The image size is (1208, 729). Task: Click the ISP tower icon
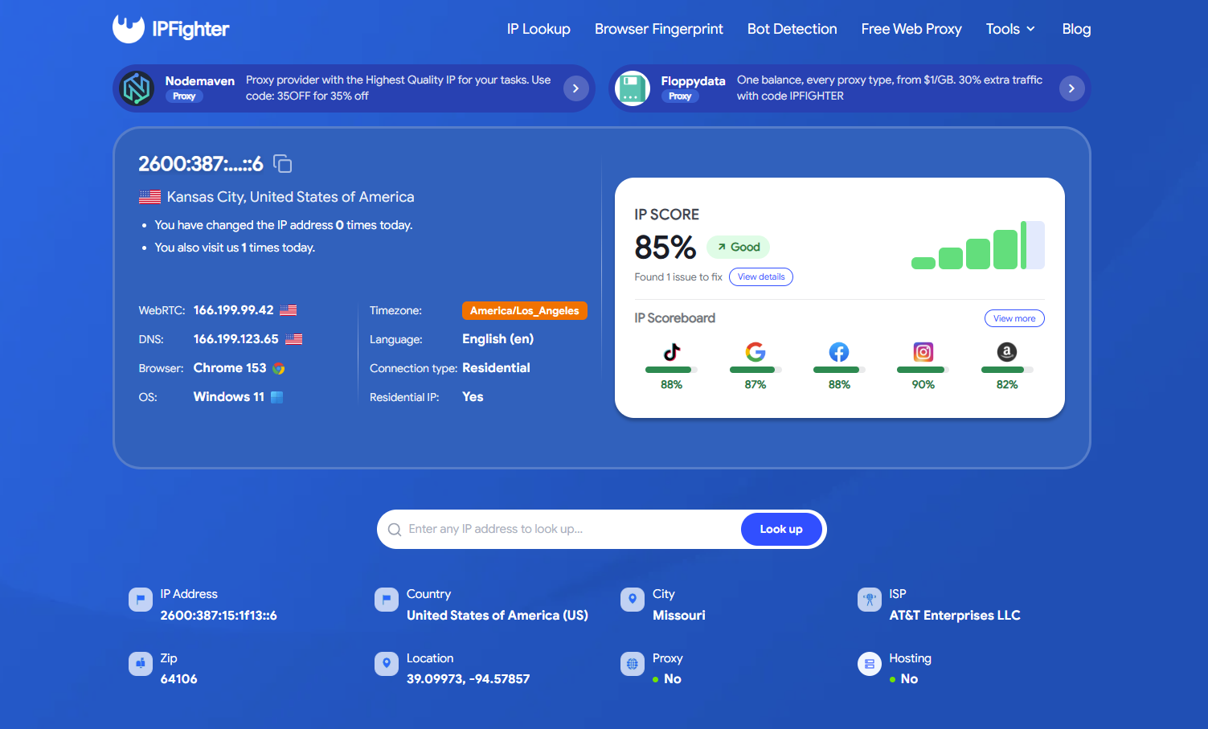coord(870,600)
